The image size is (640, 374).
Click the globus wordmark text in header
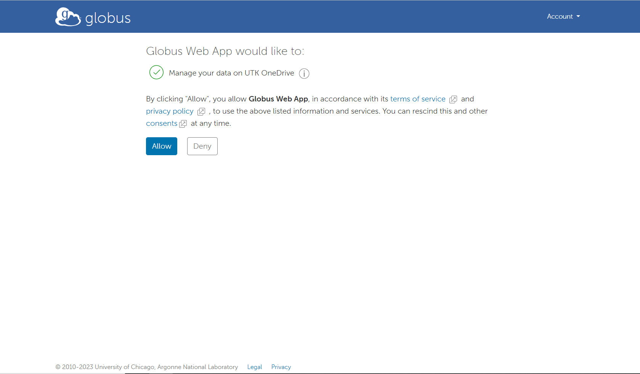pyautogui.click(x=108, y=18)
